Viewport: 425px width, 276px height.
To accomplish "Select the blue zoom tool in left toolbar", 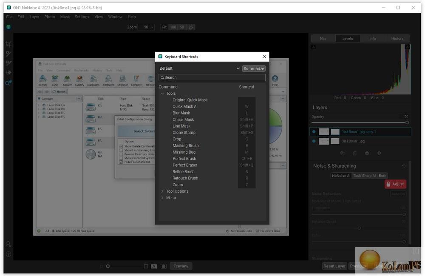I will click(8, 83).
